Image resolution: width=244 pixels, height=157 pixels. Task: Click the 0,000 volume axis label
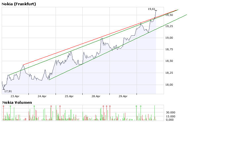coord(170,120)
